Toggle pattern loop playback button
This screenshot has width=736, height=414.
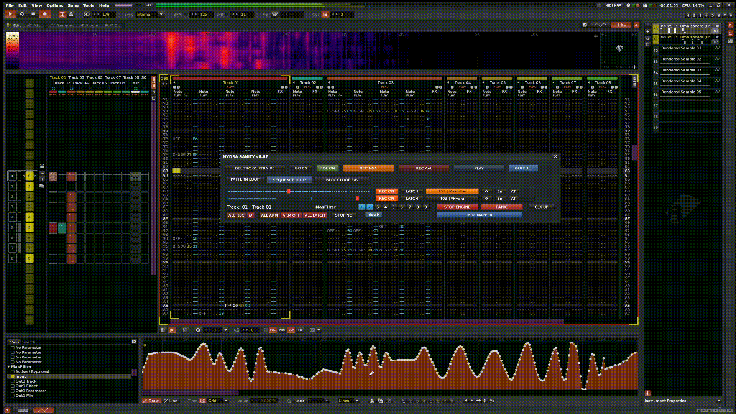pyautogui.click(x=22, y=14)
